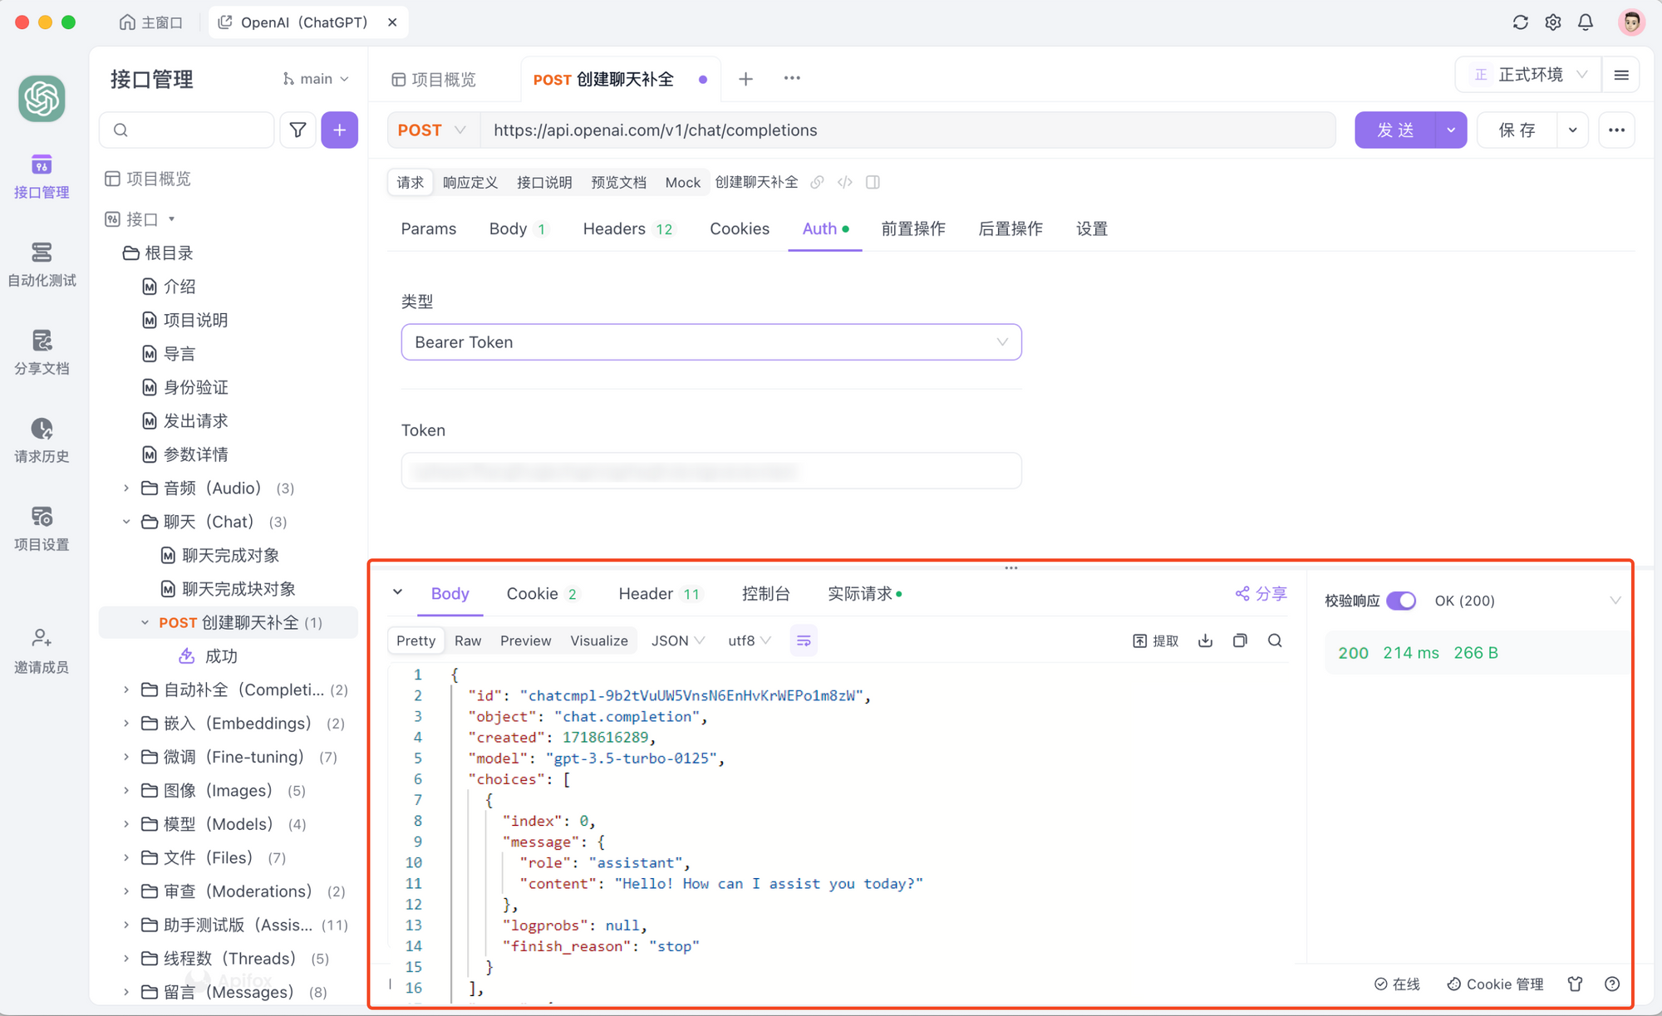
Task: Click the hamburger menu beside 正式环境
Action: [x=1620, y=75]
